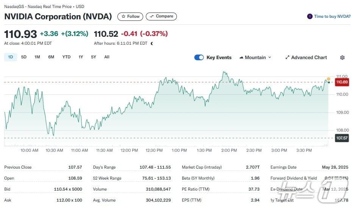
Task: Click the purple 'Time to buy' icon
Action: 310,17
